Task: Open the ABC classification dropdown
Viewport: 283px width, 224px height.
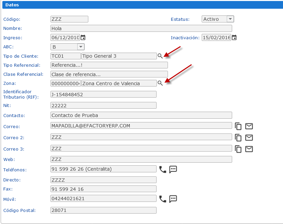Action: (81, 47)
